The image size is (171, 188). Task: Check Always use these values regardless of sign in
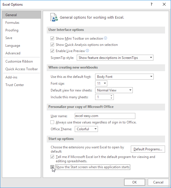point(52,122)
